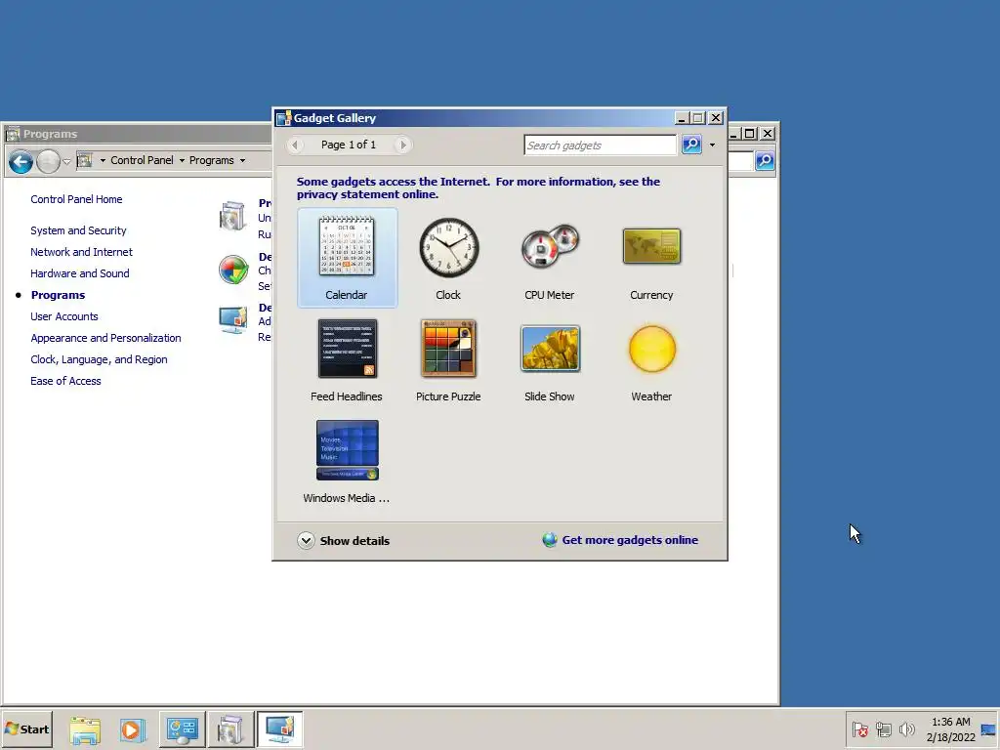This screenshot has height=750, width=1000.
Task: Open Action Center flag in system tray
Action: coord(859,729)
